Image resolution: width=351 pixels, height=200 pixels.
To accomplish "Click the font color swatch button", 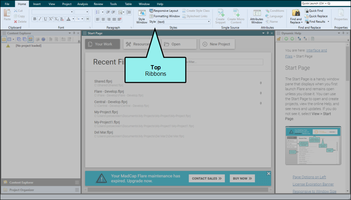I will [x=69, y=19].
